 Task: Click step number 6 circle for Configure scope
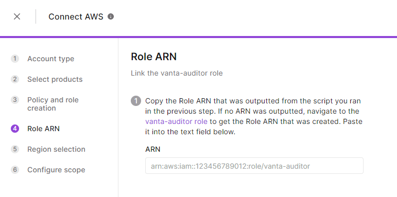[15, 170]
